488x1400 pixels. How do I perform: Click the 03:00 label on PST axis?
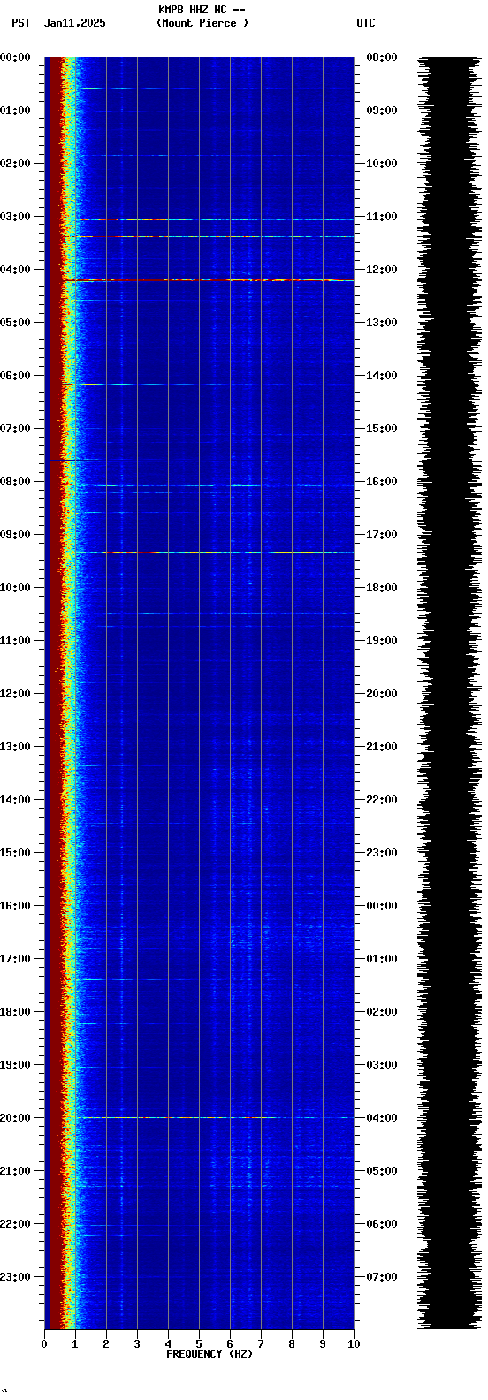click(x=16, y=217)
